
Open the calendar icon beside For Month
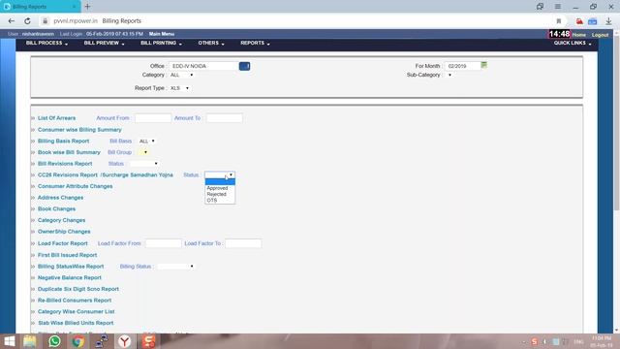tap(483, 65)
